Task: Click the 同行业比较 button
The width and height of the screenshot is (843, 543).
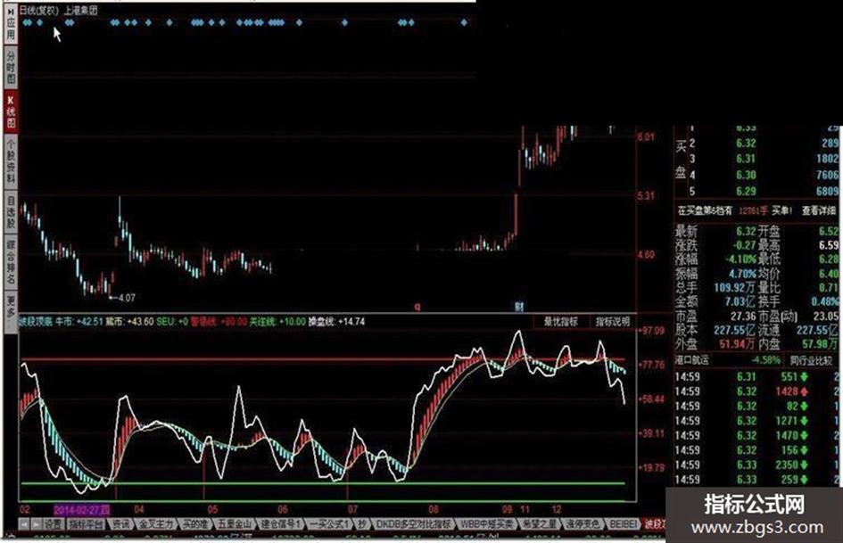Action: click(x=811, y=360)
